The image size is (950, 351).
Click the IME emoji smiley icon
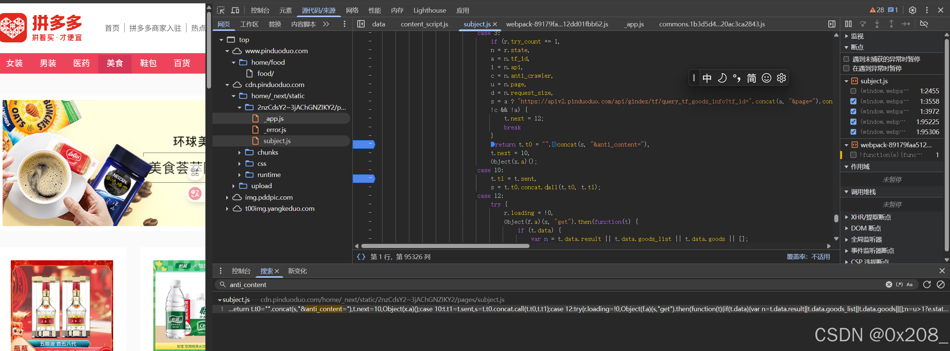point(767,78)
